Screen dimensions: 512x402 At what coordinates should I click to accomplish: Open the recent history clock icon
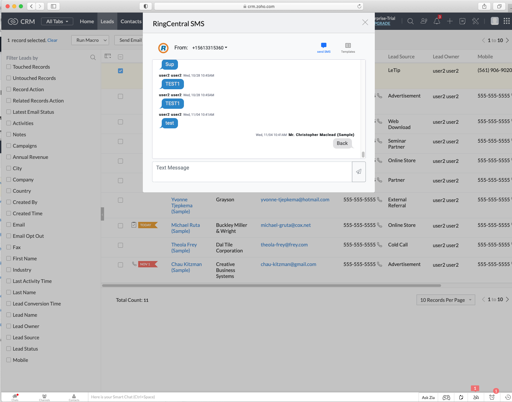[x=508, y=397]
